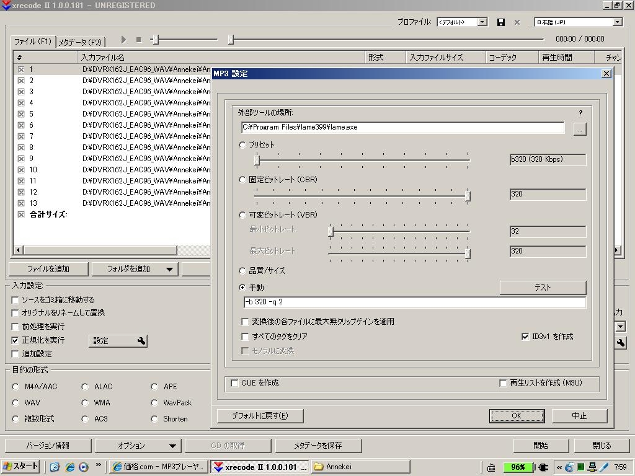Check すべてのタグをクリア option

click(x=245, y=337)
